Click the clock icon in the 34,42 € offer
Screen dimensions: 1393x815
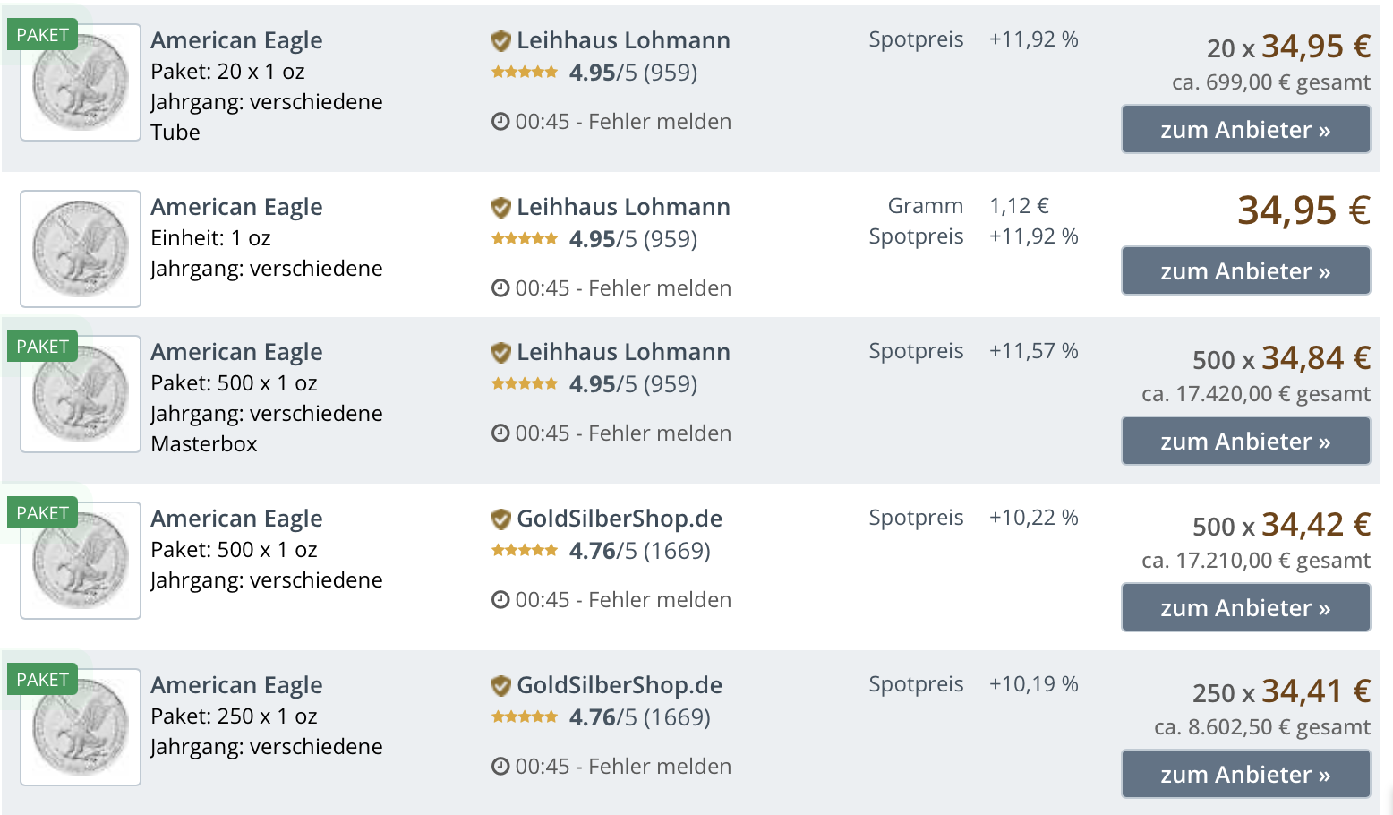pos(500,600)
